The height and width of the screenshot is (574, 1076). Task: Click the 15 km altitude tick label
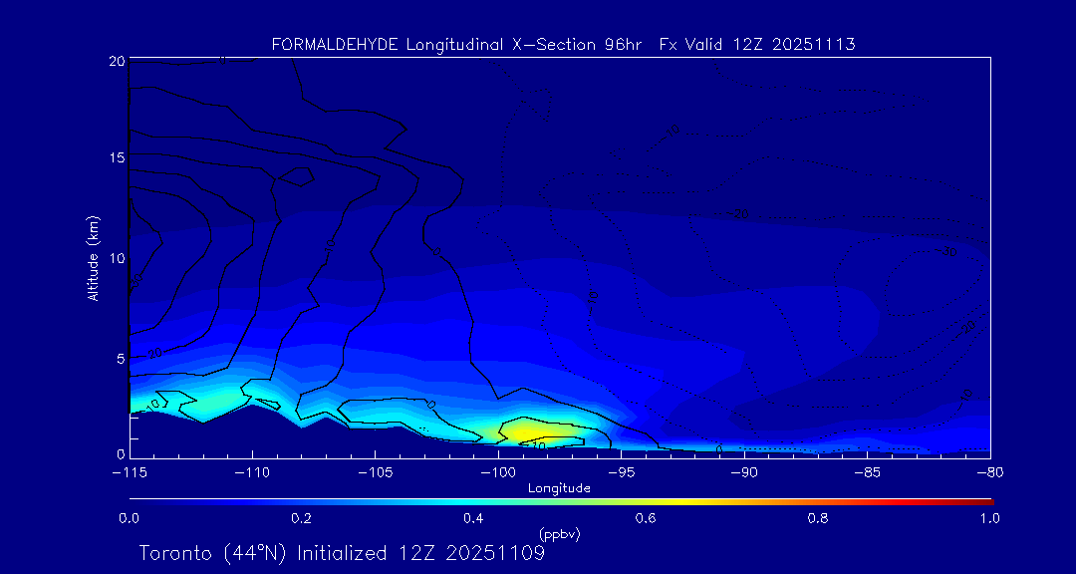pos(116,158)
